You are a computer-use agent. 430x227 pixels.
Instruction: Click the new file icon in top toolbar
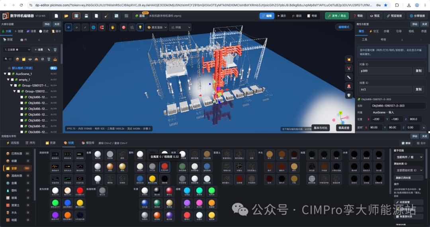click(56, 16)
